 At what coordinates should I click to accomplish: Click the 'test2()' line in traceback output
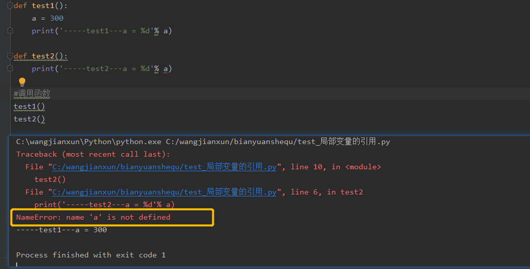pos(50,179)
